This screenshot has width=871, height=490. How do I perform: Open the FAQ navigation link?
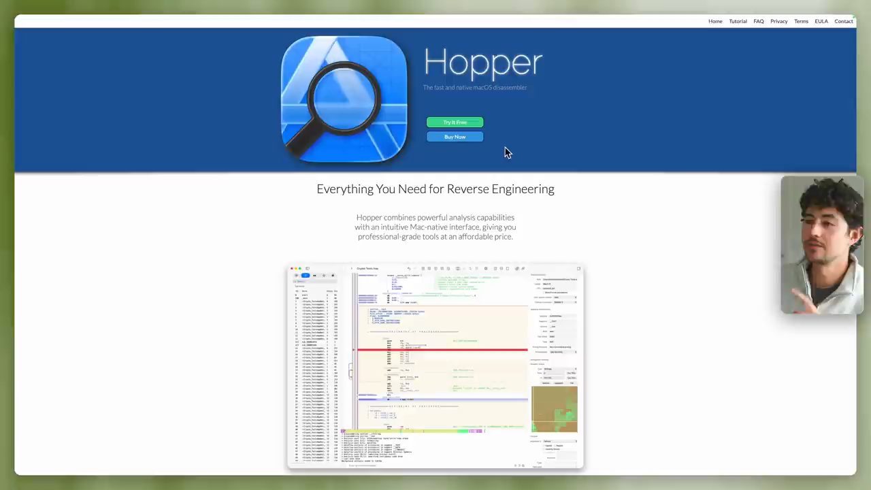pyautogui.click(x=759, y=21)
